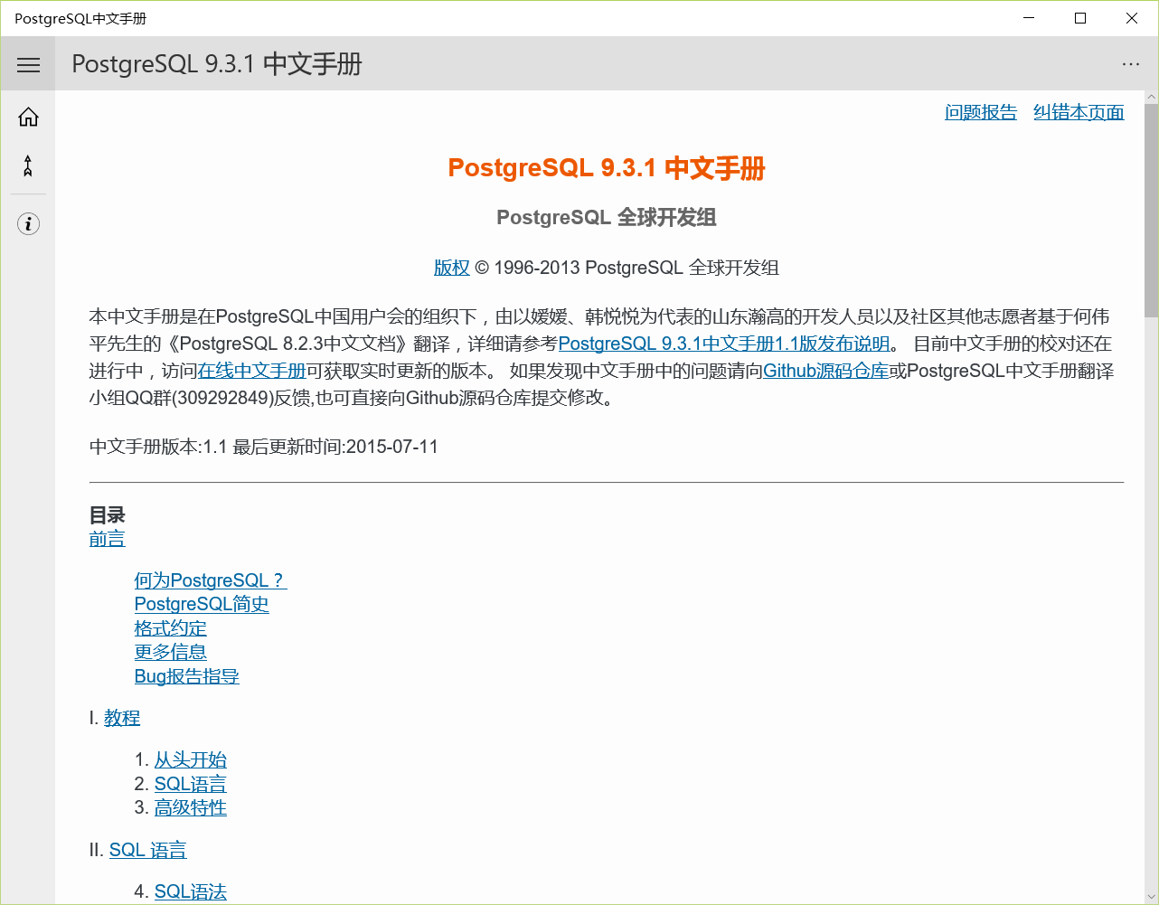
Task: Click the header title PostgreSQL 9.3.1 中文手册
Action: tap(217, 64)
